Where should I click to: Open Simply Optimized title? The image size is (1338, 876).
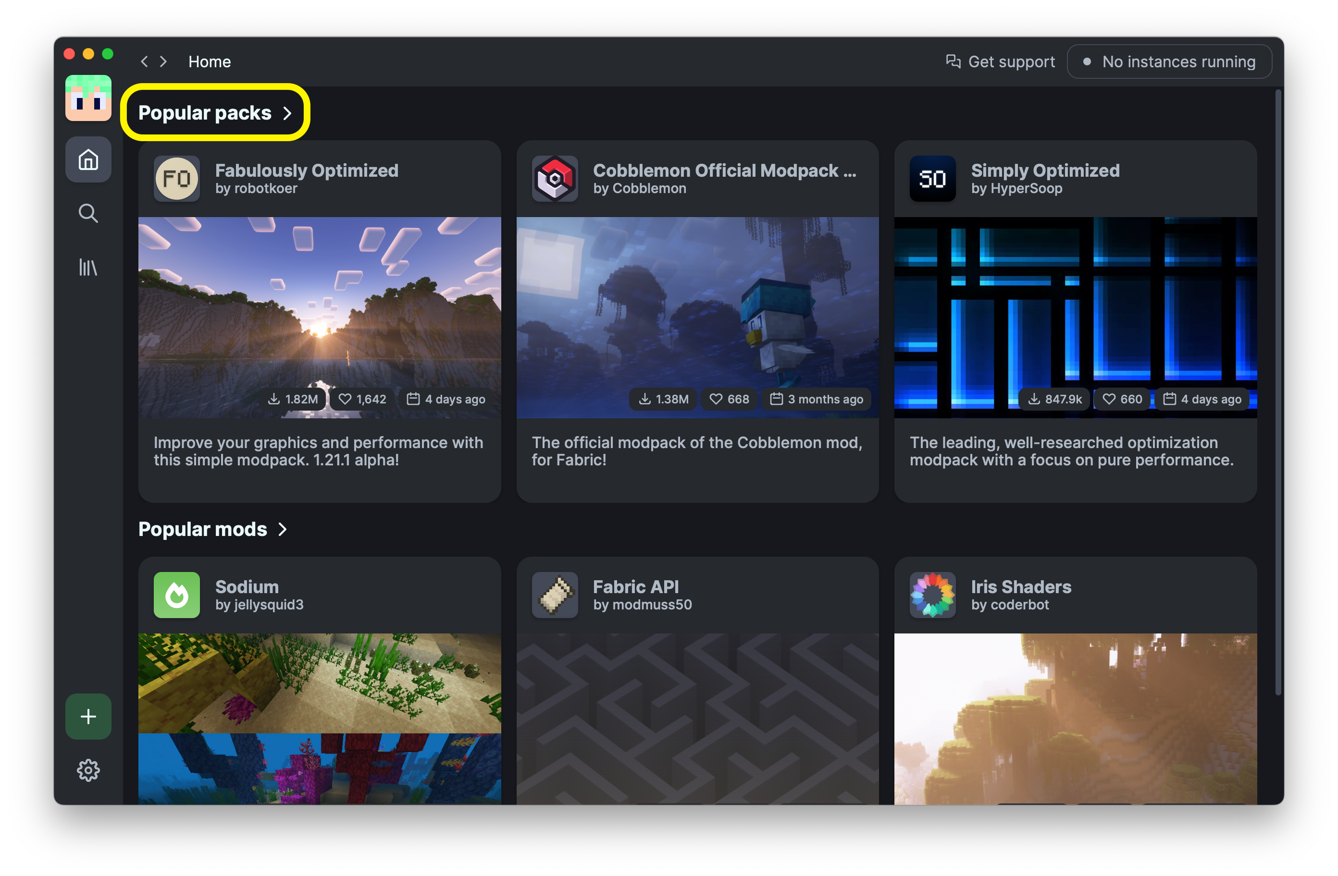click(1045, 170)
